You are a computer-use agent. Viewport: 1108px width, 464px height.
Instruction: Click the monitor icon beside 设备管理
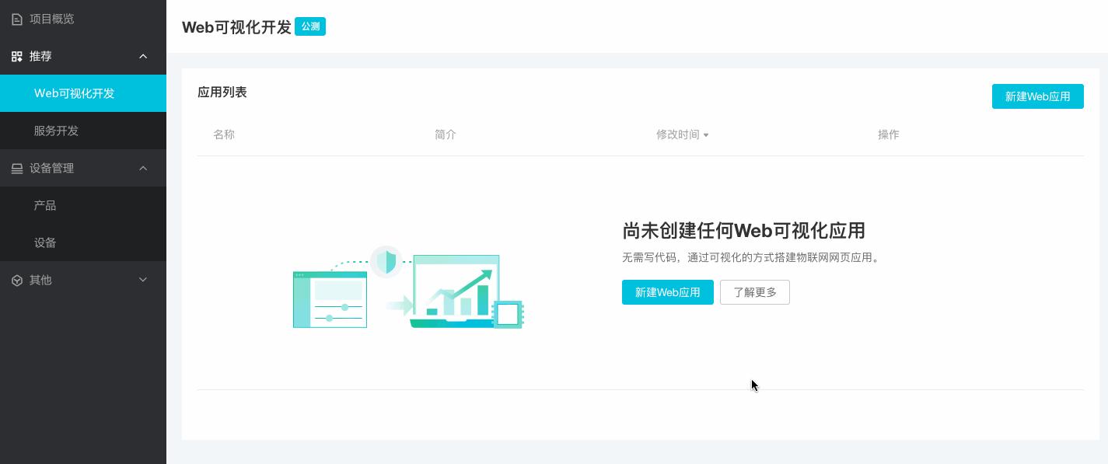coord(17,168)
